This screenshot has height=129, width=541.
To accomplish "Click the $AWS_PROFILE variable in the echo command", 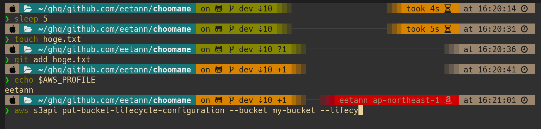I will coord(67,80).
